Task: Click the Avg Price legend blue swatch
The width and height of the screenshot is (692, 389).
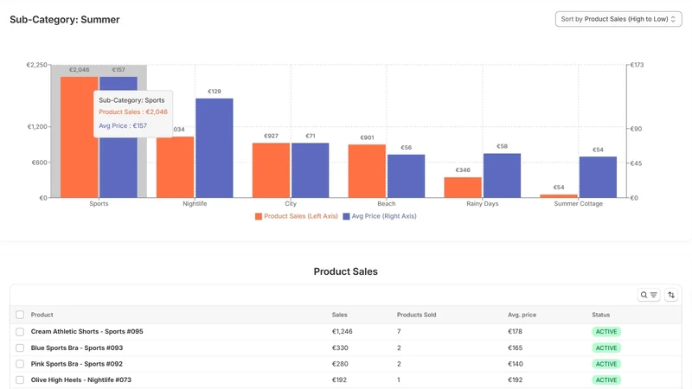Action: tap(347, 216)
